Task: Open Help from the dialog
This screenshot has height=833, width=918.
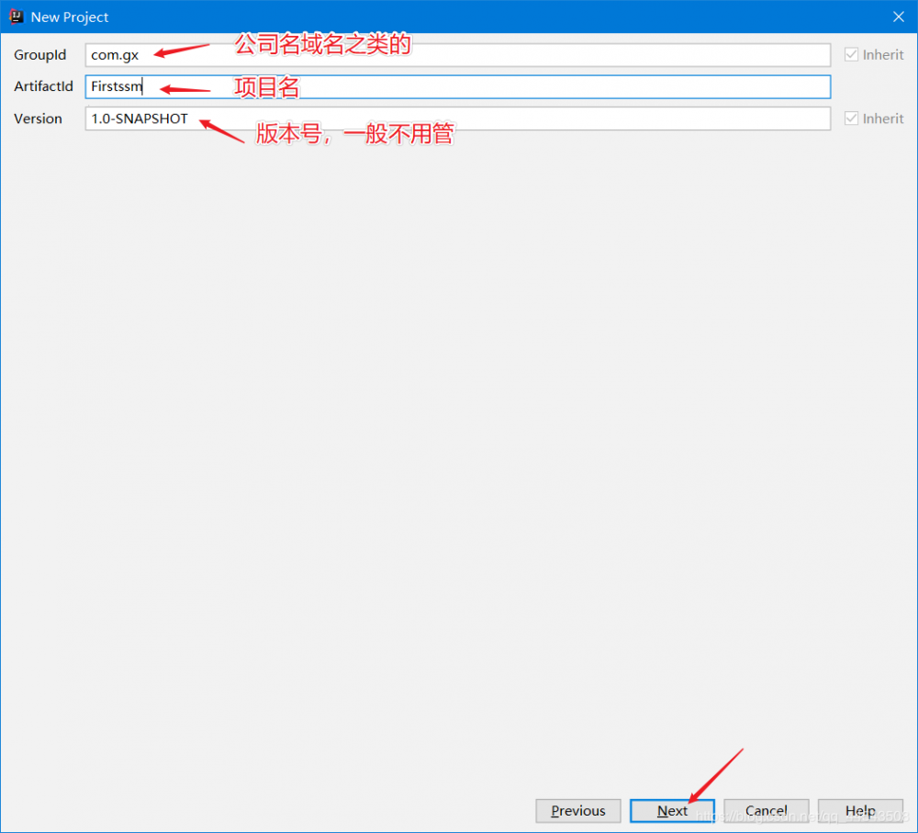Action: 860,811
